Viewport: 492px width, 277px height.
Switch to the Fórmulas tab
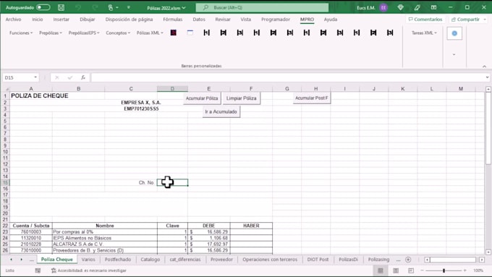pyautogui.click(x=173, y=20)
